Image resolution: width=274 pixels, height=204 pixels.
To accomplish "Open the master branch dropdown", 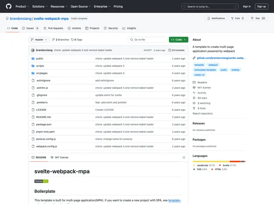I will point(39,40).
